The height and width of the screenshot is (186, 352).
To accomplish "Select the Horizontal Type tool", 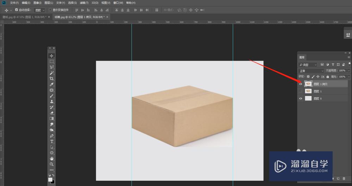I will (x=52, y=142).
